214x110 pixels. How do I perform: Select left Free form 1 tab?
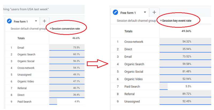(22, 21)
